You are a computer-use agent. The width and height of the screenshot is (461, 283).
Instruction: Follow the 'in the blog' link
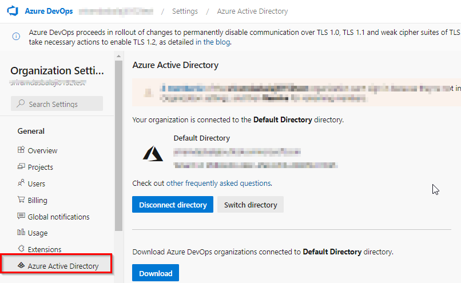click(213, 42)
